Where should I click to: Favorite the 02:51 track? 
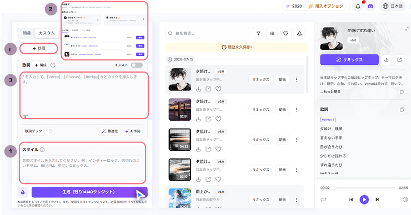point(218,119)
